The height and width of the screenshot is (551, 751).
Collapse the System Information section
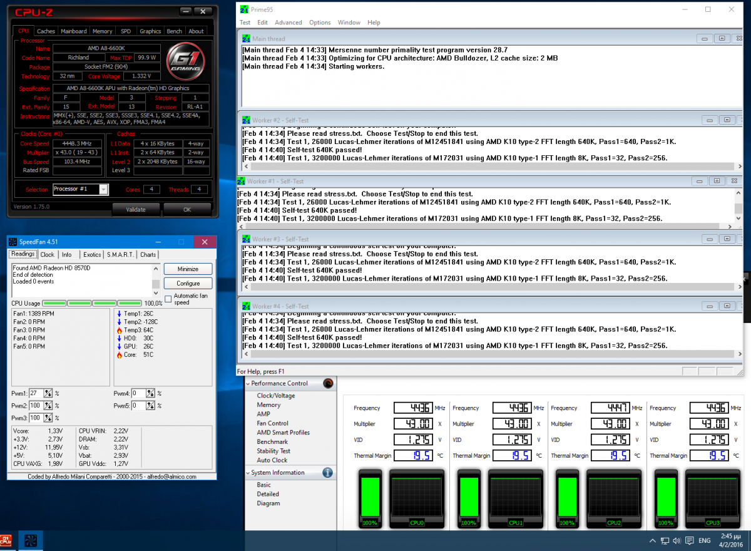click(247, 473)
